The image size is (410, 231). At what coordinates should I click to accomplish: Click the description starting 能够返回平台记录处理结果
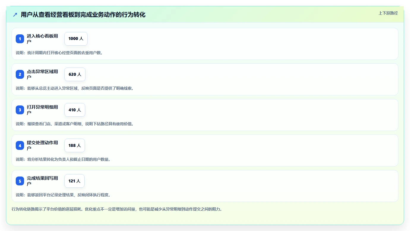[63, 195]
